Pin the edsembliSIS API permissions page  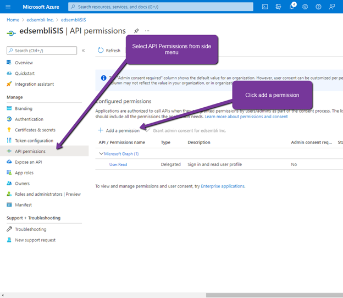[136, 31]
